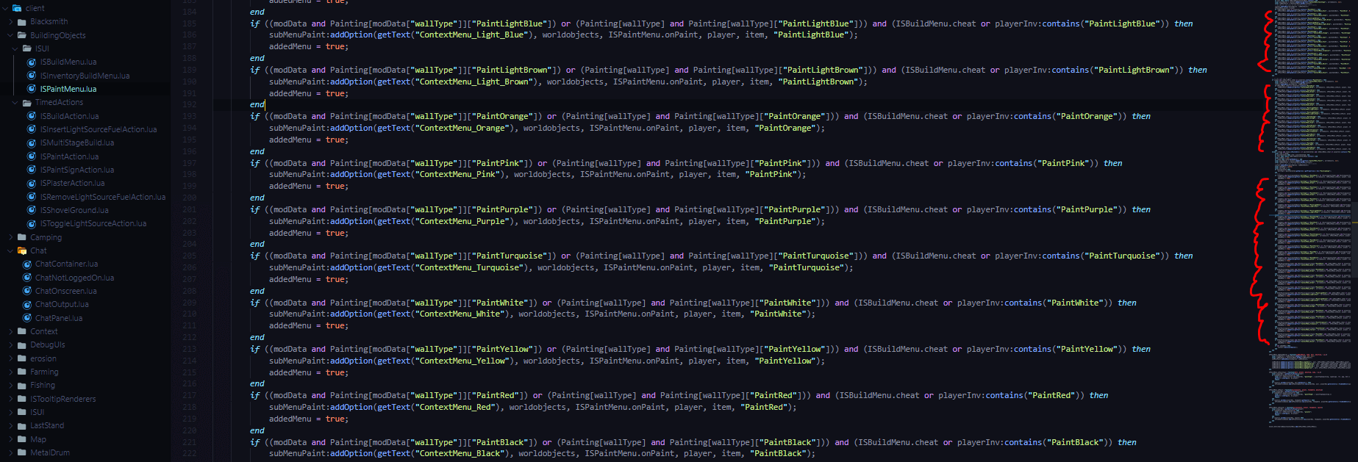Open ISPlasterAction.lua in the file tree

pyautogui.click(x=72, y=183)
